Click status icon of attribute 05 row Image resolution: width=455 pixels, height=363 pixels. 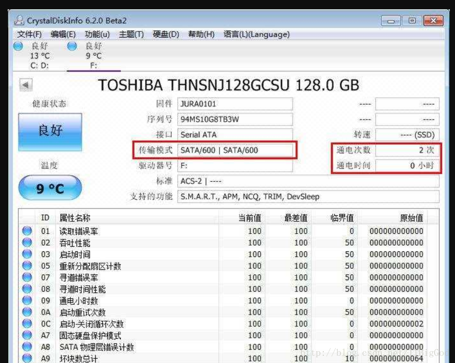(x=27, y=266)
